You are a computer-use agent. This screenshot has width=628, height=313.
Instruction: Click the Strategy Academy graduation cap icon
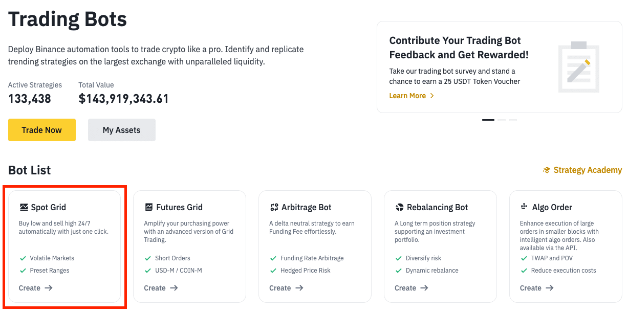pyautogui.click(x=547, y=170)
